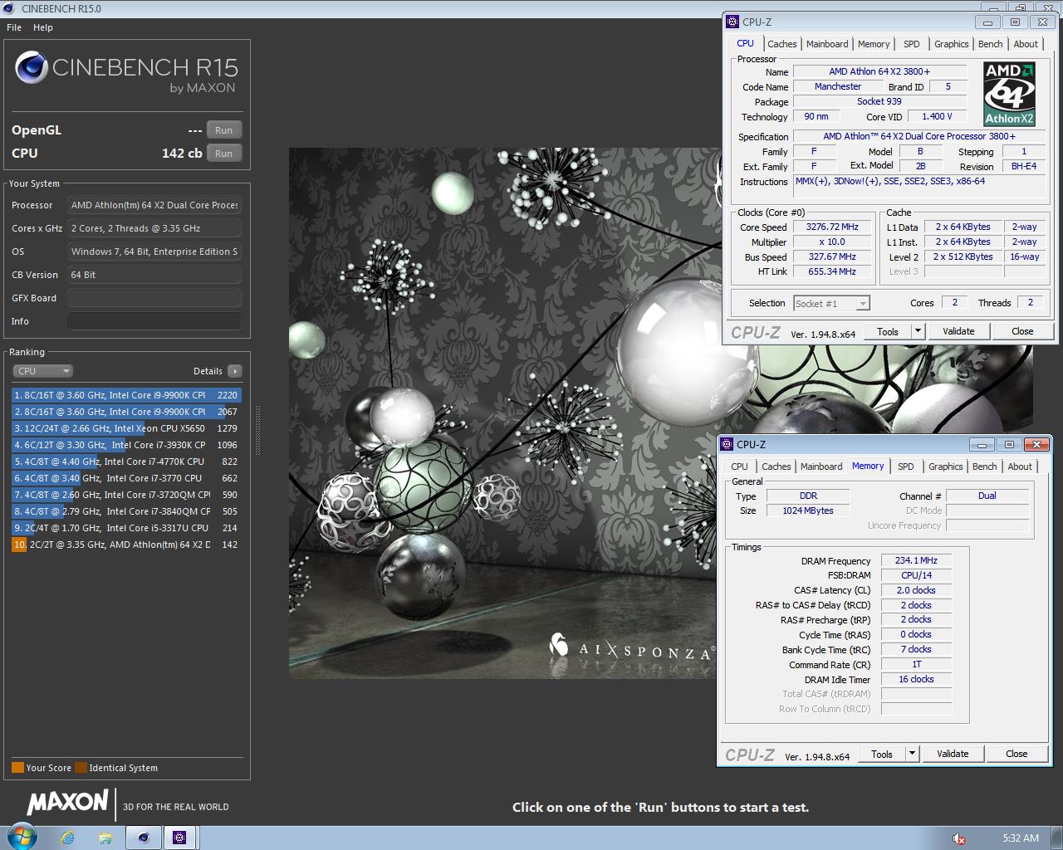
Task: Click Close button in top CPU-Z window
Action: coord(1022,331)
